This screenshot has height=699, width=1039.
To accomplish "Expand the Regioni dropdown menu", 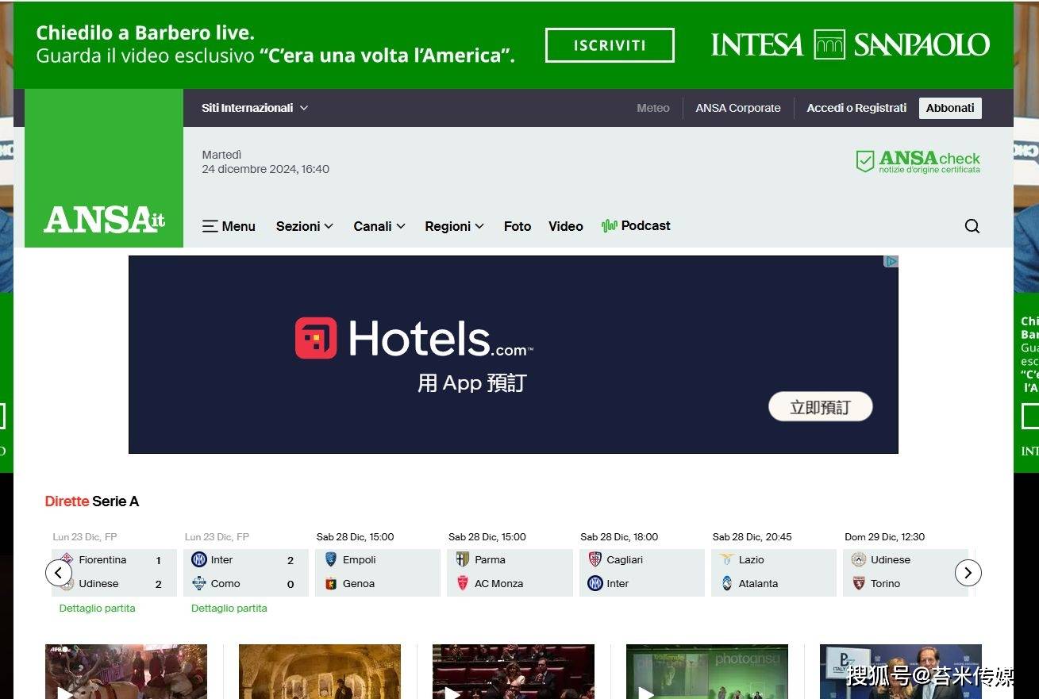I will pyautogui.click(x=454, y=226).
